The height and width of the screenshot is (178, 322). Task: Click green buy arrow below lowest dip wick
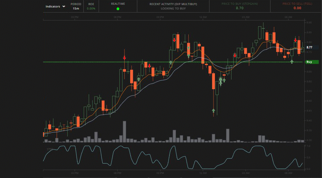point(213,111)
